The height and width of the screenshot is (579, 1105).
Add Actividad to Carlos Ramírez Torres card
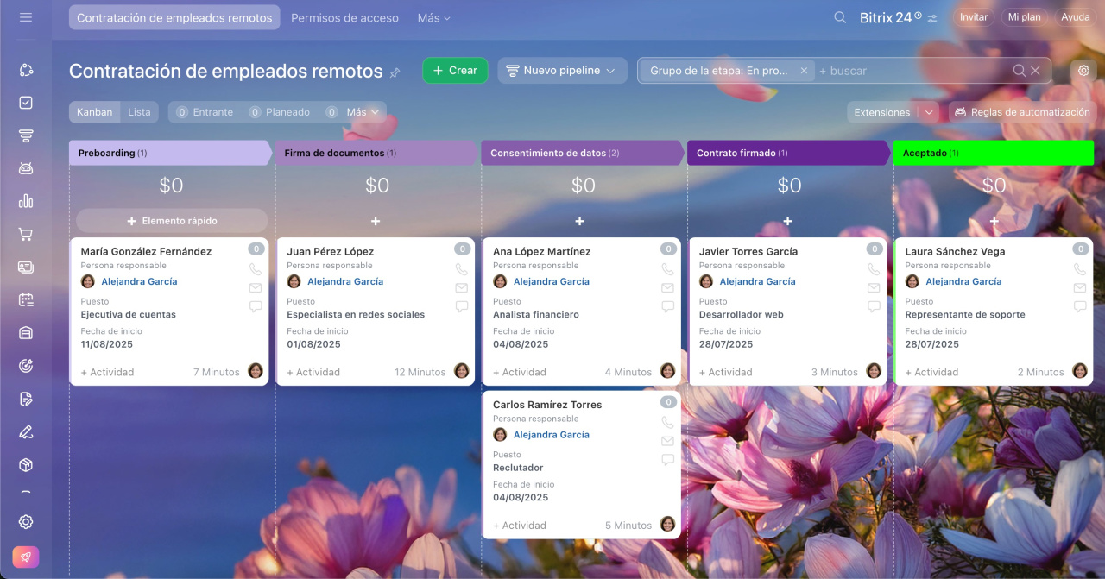pyautogui.click(x=520, y=525)
